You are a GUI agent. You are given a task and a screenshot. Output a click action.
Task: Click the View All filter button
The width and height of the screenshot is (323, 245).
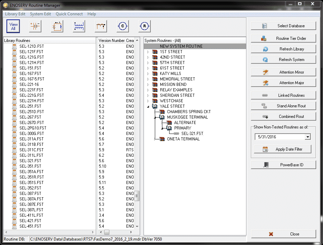[13, 26]
